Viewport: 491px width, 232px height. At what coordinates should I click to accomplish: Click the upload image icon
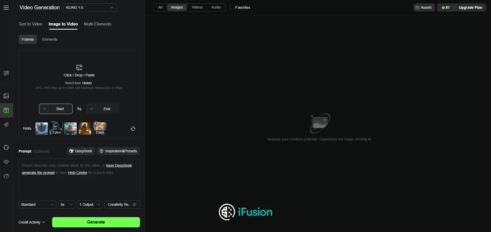(x=79, y=68)
